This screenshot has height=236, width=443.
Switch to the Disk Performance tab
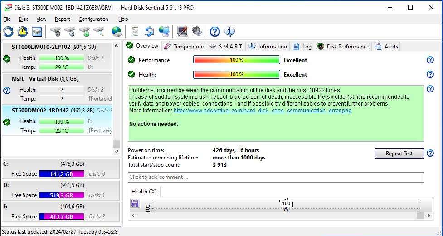[x=343, y=47]
